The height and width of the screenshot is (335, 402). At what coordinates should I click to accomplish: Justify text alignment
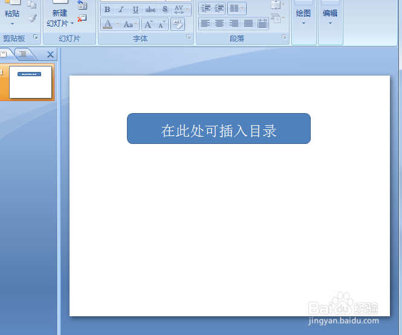(248, 24)
